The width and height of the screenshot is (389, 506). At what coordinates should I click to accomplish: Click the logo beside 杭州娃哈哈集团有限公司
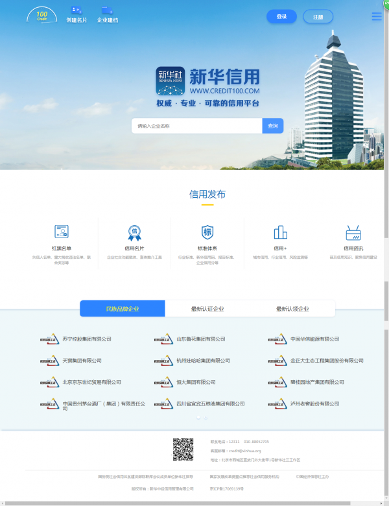[x=163, y=361]
